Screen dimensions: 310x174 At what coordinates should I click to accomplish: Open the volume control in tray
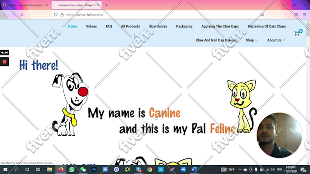[x=273, y=169]
